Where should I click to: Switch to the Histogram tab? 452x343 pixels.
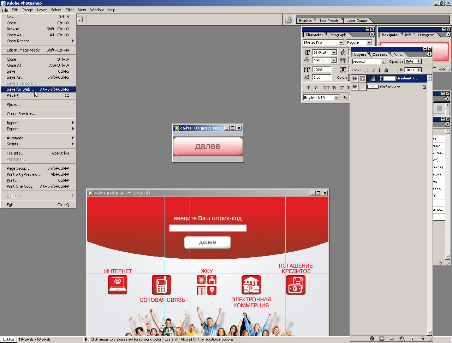click(426, 35)
